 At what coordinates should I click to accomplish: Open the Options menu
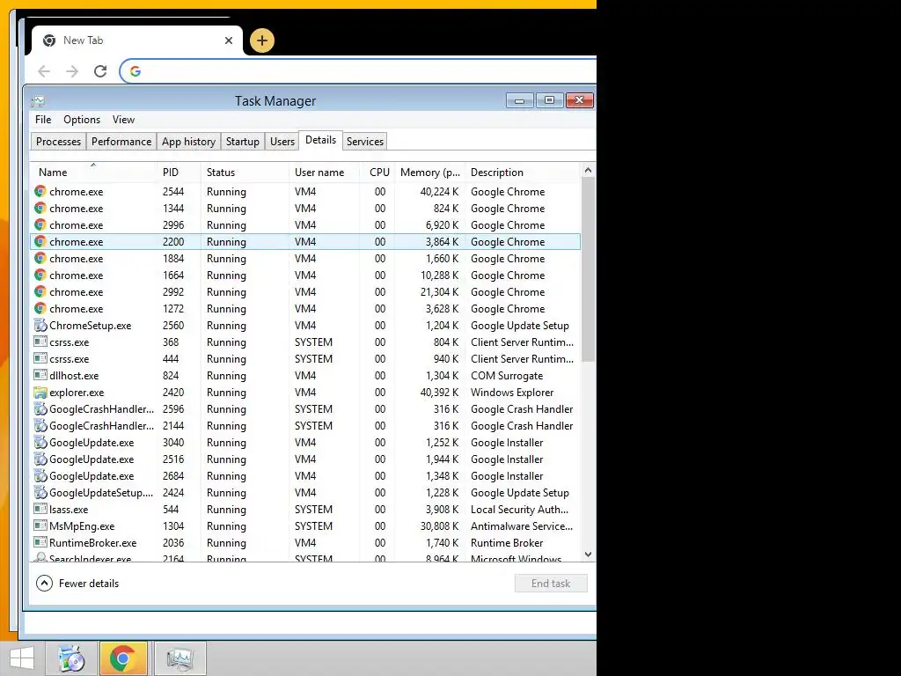(x=82, y=120)
